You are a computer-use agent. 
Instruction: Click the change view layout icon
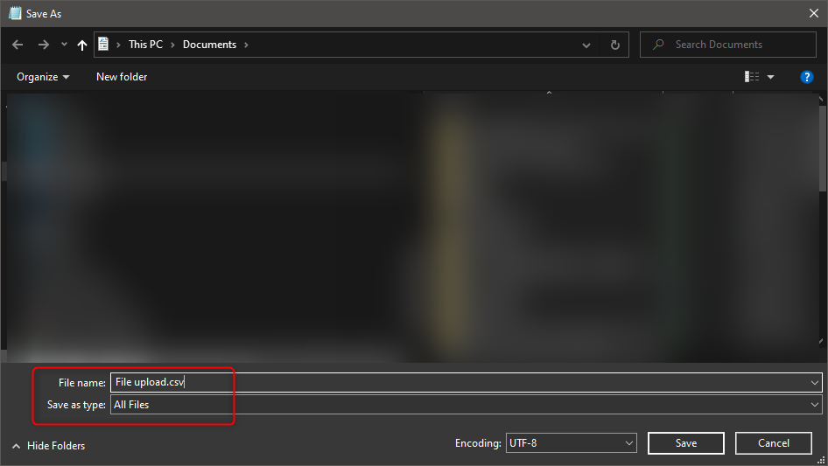pos(752,77)
